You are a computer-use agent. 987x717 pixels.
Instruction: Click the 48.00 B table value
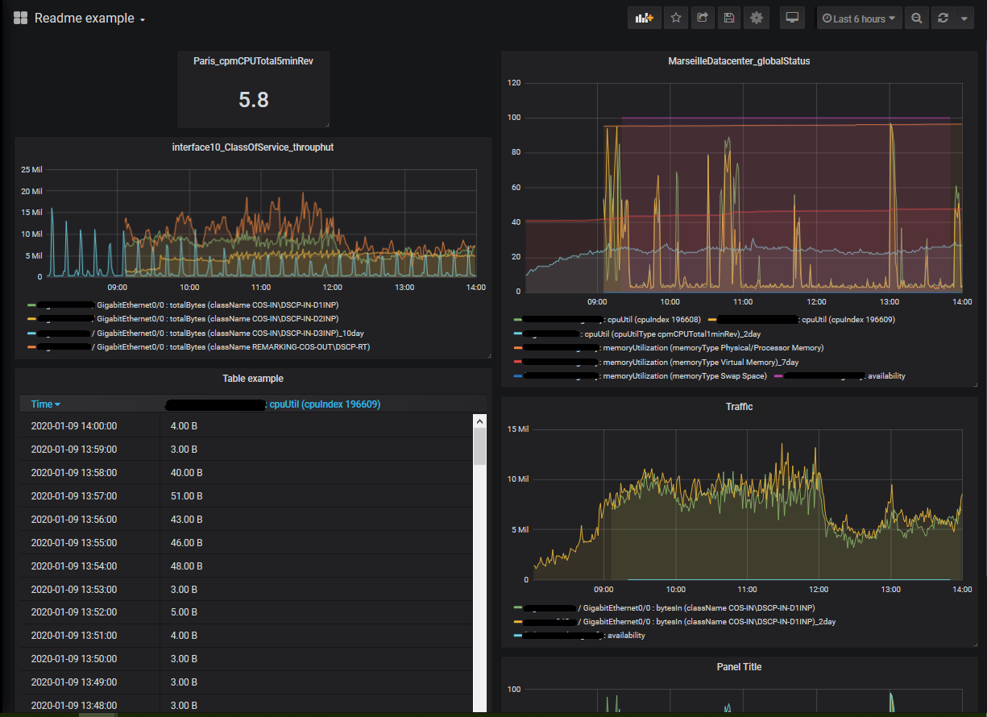click(186, 566)
